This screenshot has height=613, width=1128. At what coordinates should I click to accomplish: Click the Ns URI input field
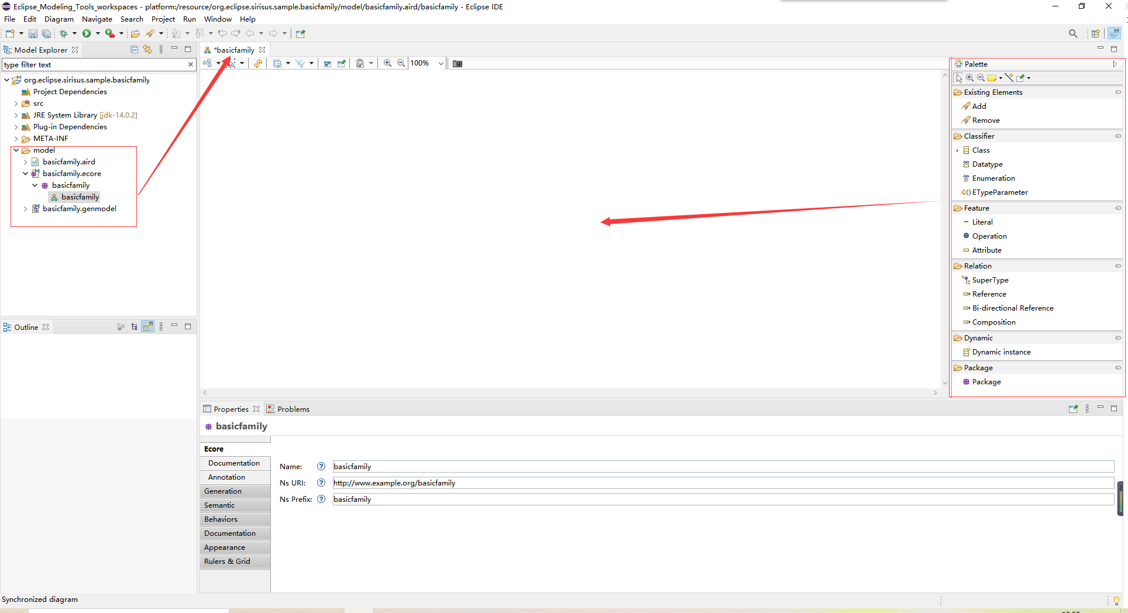[723, 483]
